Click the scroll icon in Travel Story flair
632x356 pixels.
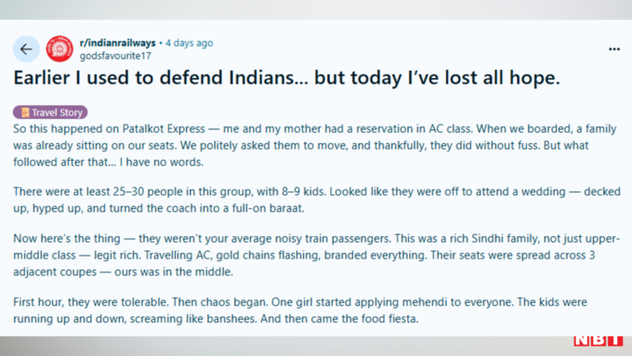point(24,112)
